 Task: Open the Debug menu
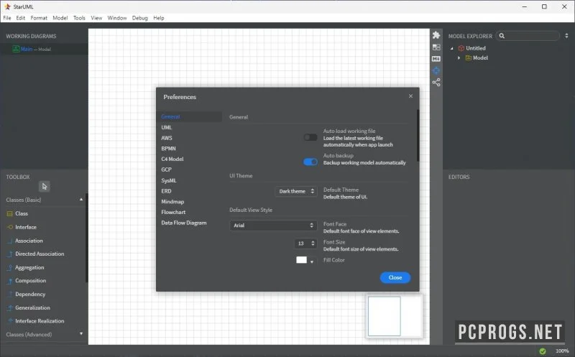coord(139,17)
